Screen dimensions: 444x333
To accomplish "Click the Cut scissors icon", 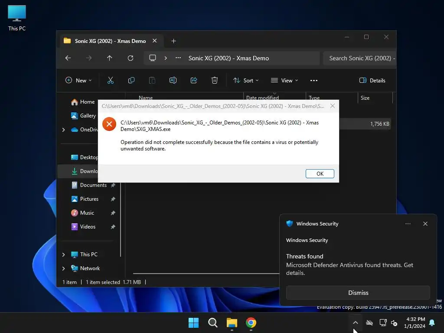I will tap(111, 80).
